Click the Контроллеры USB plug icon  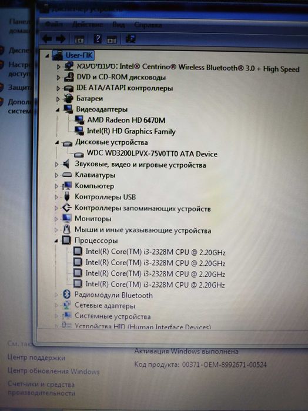66,196
